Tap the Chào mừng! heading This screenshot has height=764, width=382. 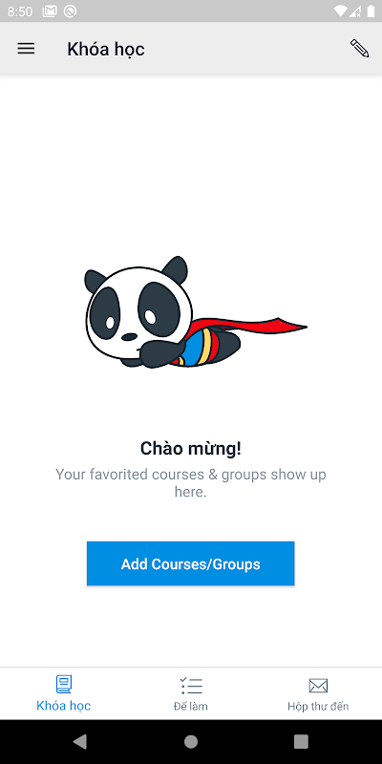(x=190, y=448)
